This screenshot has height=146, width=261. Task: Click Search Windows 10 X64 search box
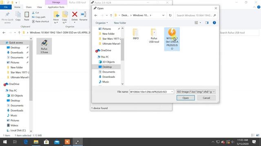click(x=196, y=15)
